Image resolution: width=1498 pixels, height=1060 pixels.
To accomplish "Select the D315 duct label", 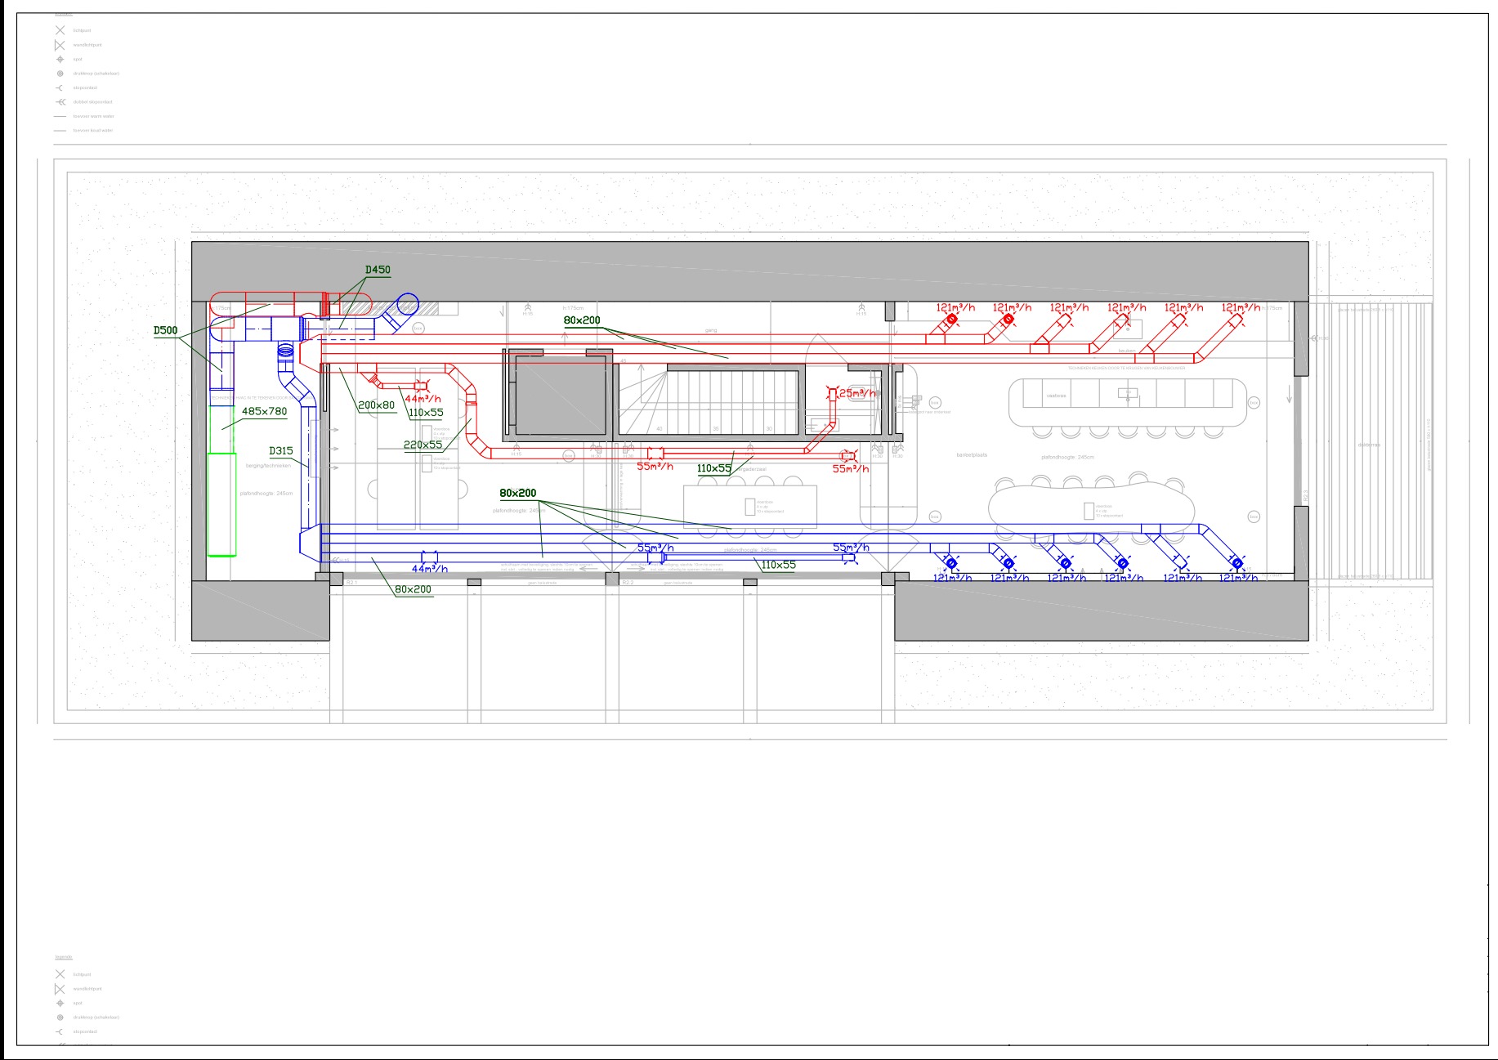I will [x=280, y=451].
